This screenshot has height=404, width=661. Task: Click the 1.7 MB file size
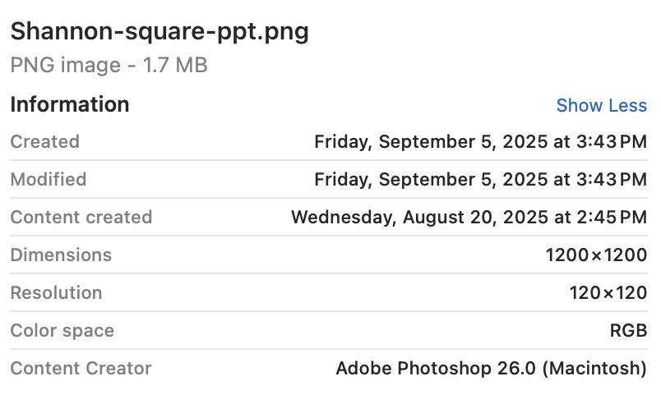pos(176,66)
